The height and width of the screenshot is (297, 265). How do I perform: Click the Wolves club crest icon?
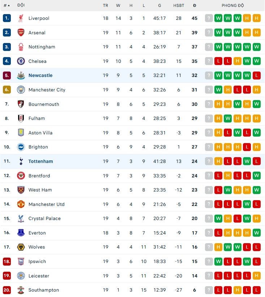21,247
